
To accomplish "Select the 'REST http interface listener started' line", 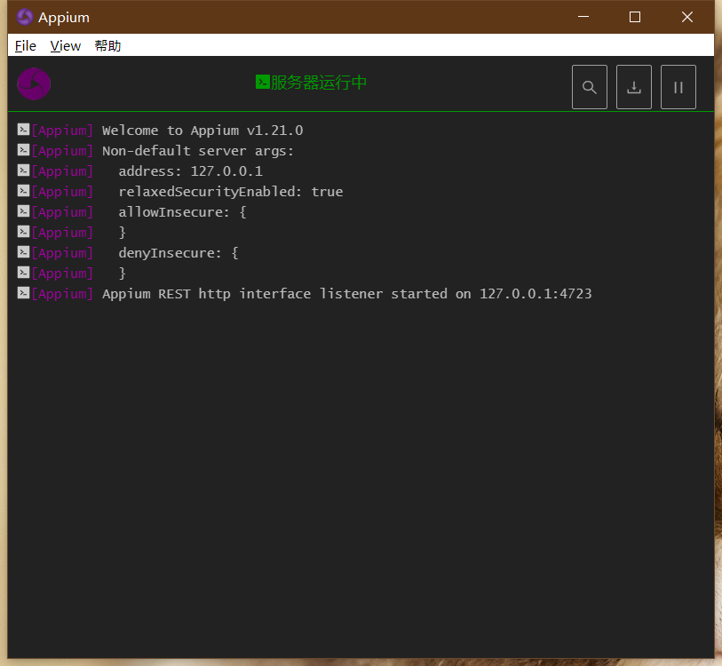I will 346,293.
